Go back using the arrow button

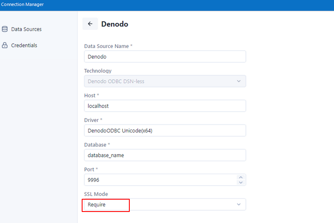point(90,24)
